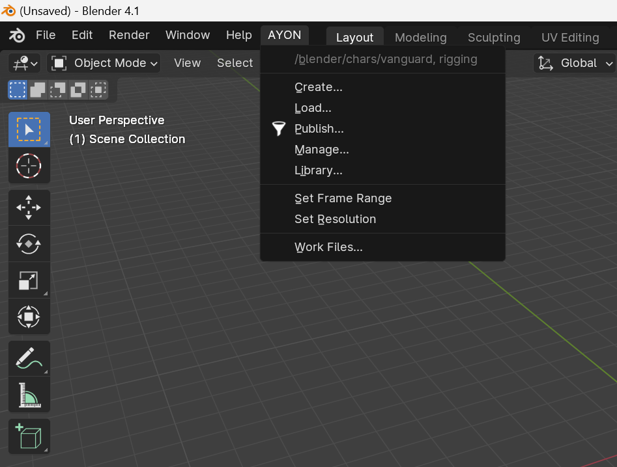
Task: Activate the Rotate tool
Action: (x=29, y=244)
